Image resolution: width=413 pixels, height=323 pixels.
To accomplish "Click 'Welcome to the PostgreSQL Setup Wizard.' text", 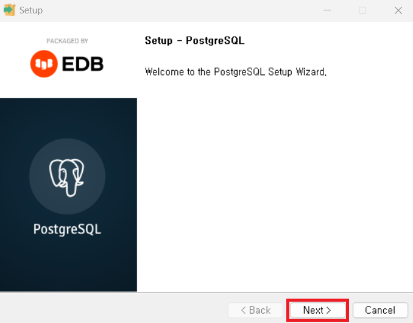I will pos(236,72).
